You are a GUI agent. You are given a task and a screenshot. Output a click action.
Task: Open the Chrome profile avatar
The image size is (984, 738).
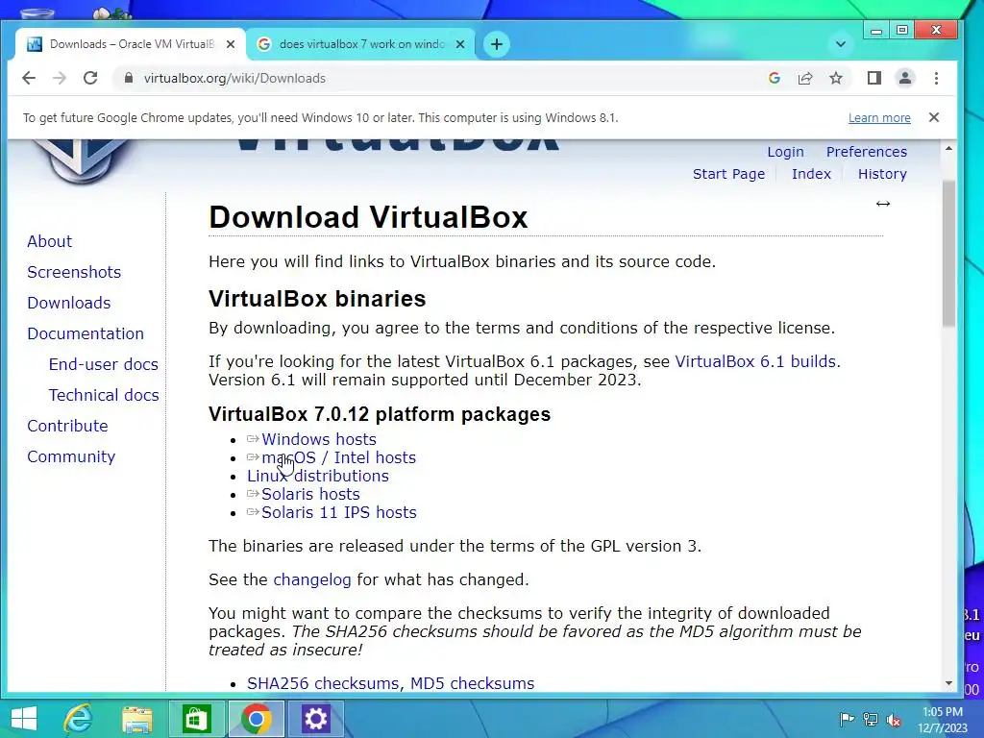(905, 78)
